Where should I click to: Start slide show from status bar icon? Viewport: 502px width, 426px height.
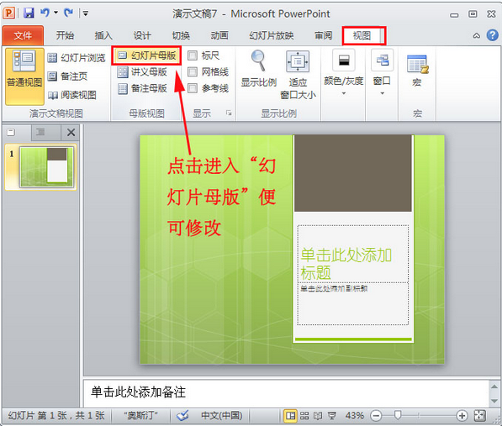pos(331,416)
